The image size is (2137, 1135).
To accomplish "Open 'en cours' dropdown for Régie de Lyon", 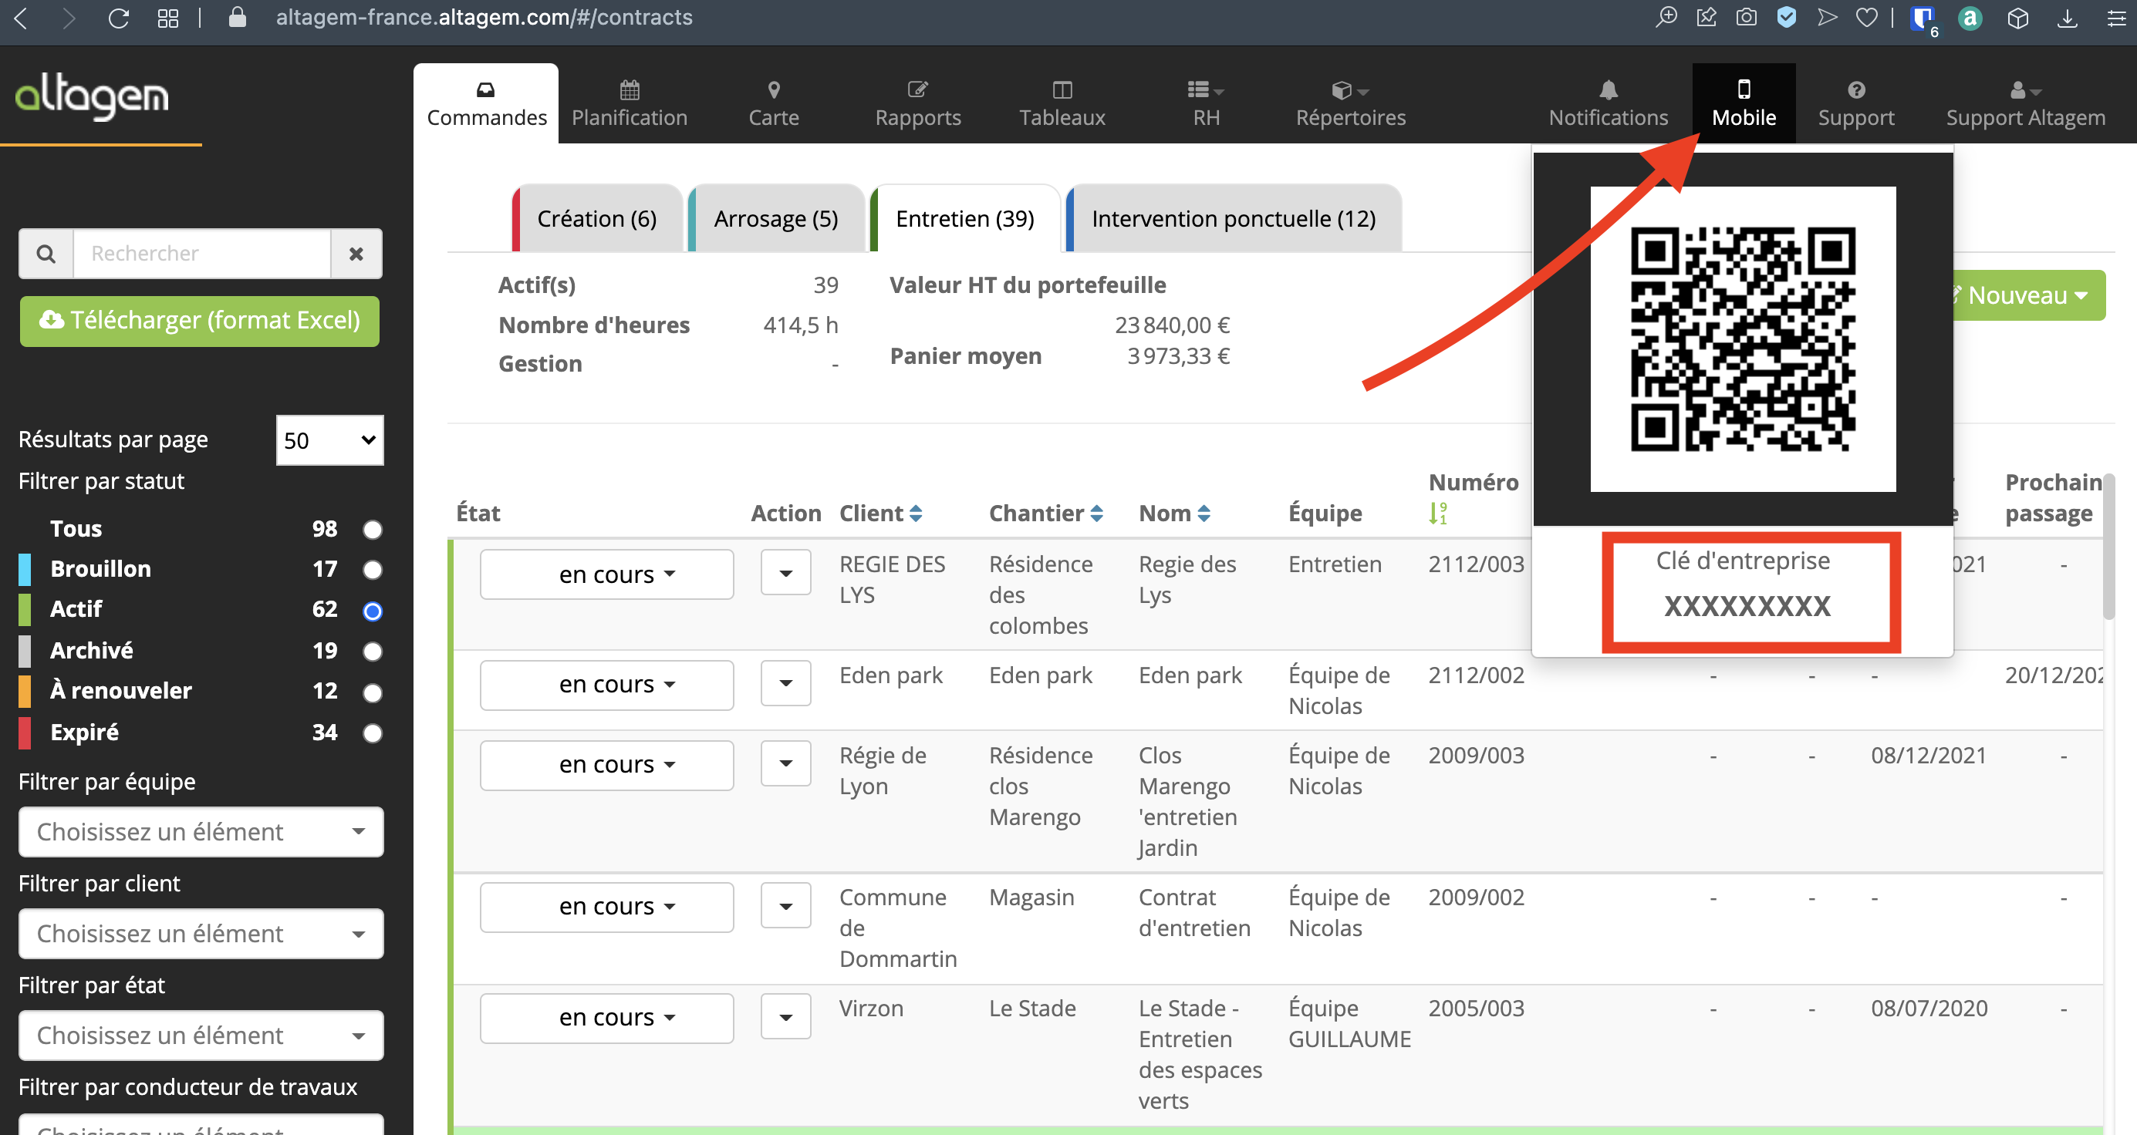I will coord(606,764).
